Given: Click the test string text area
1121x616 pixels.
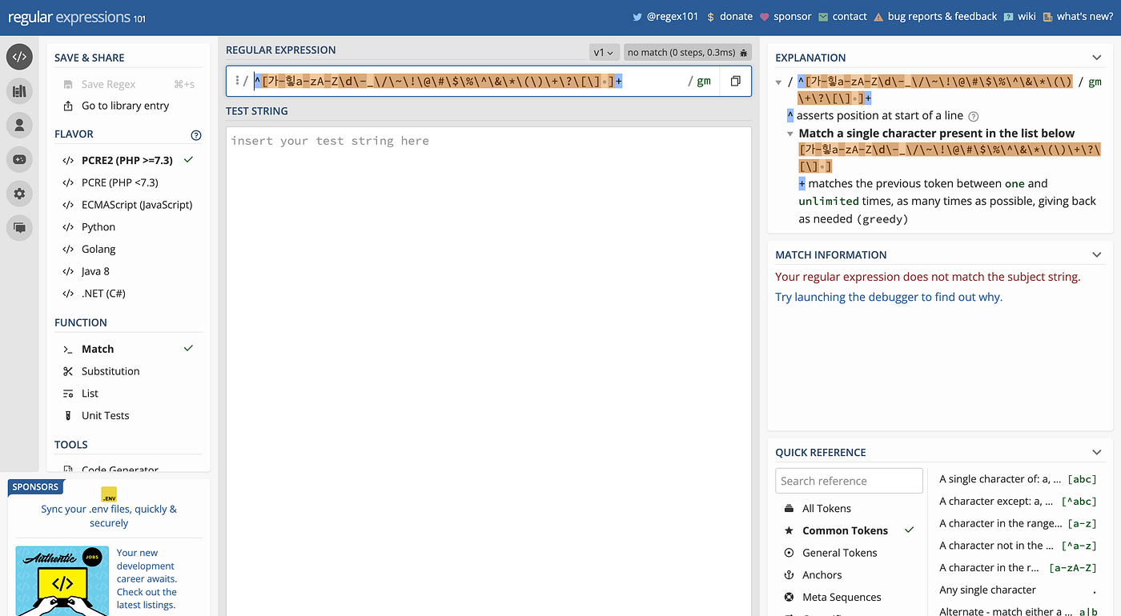Looking at the screenshot, I should [488, 371].
